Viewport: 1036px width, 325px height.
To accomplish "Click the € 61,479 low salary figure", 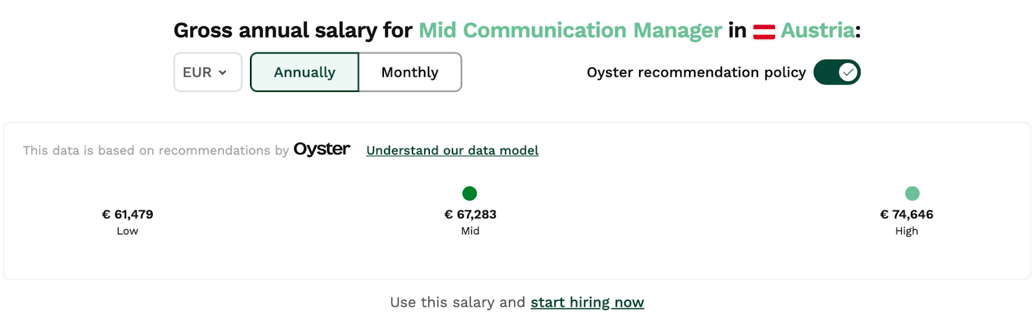I will click(x=128, y=214).
